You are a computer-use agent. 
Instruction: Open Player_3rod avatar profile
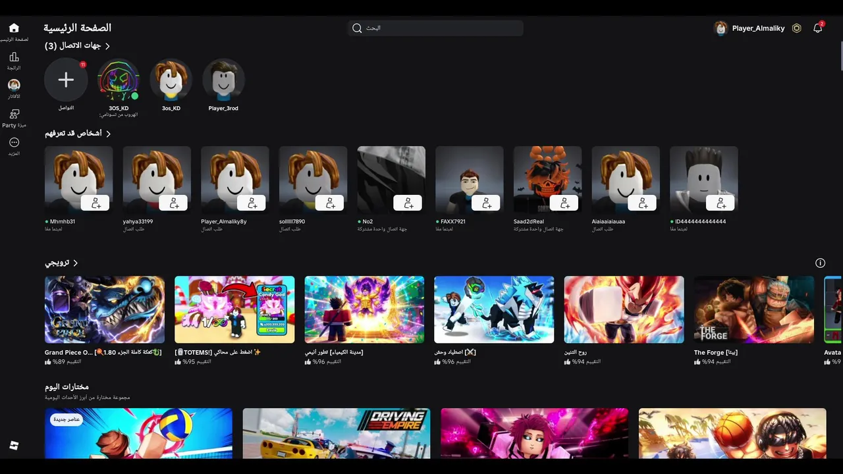tap(223, 80)
